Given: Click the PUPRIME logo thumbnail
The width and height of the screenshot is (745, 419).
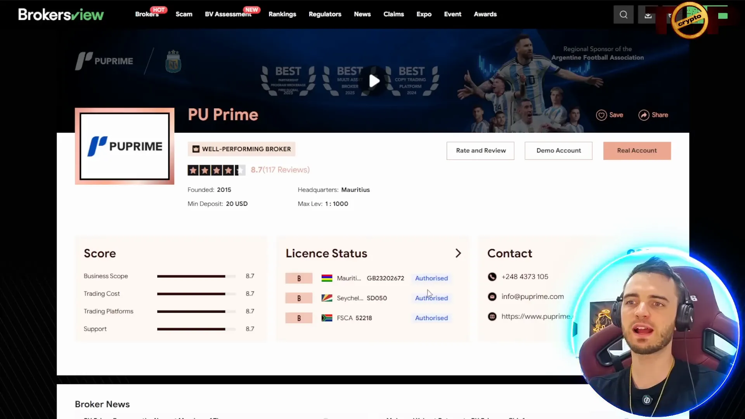Looking at the screenshot, I should 125,146.
